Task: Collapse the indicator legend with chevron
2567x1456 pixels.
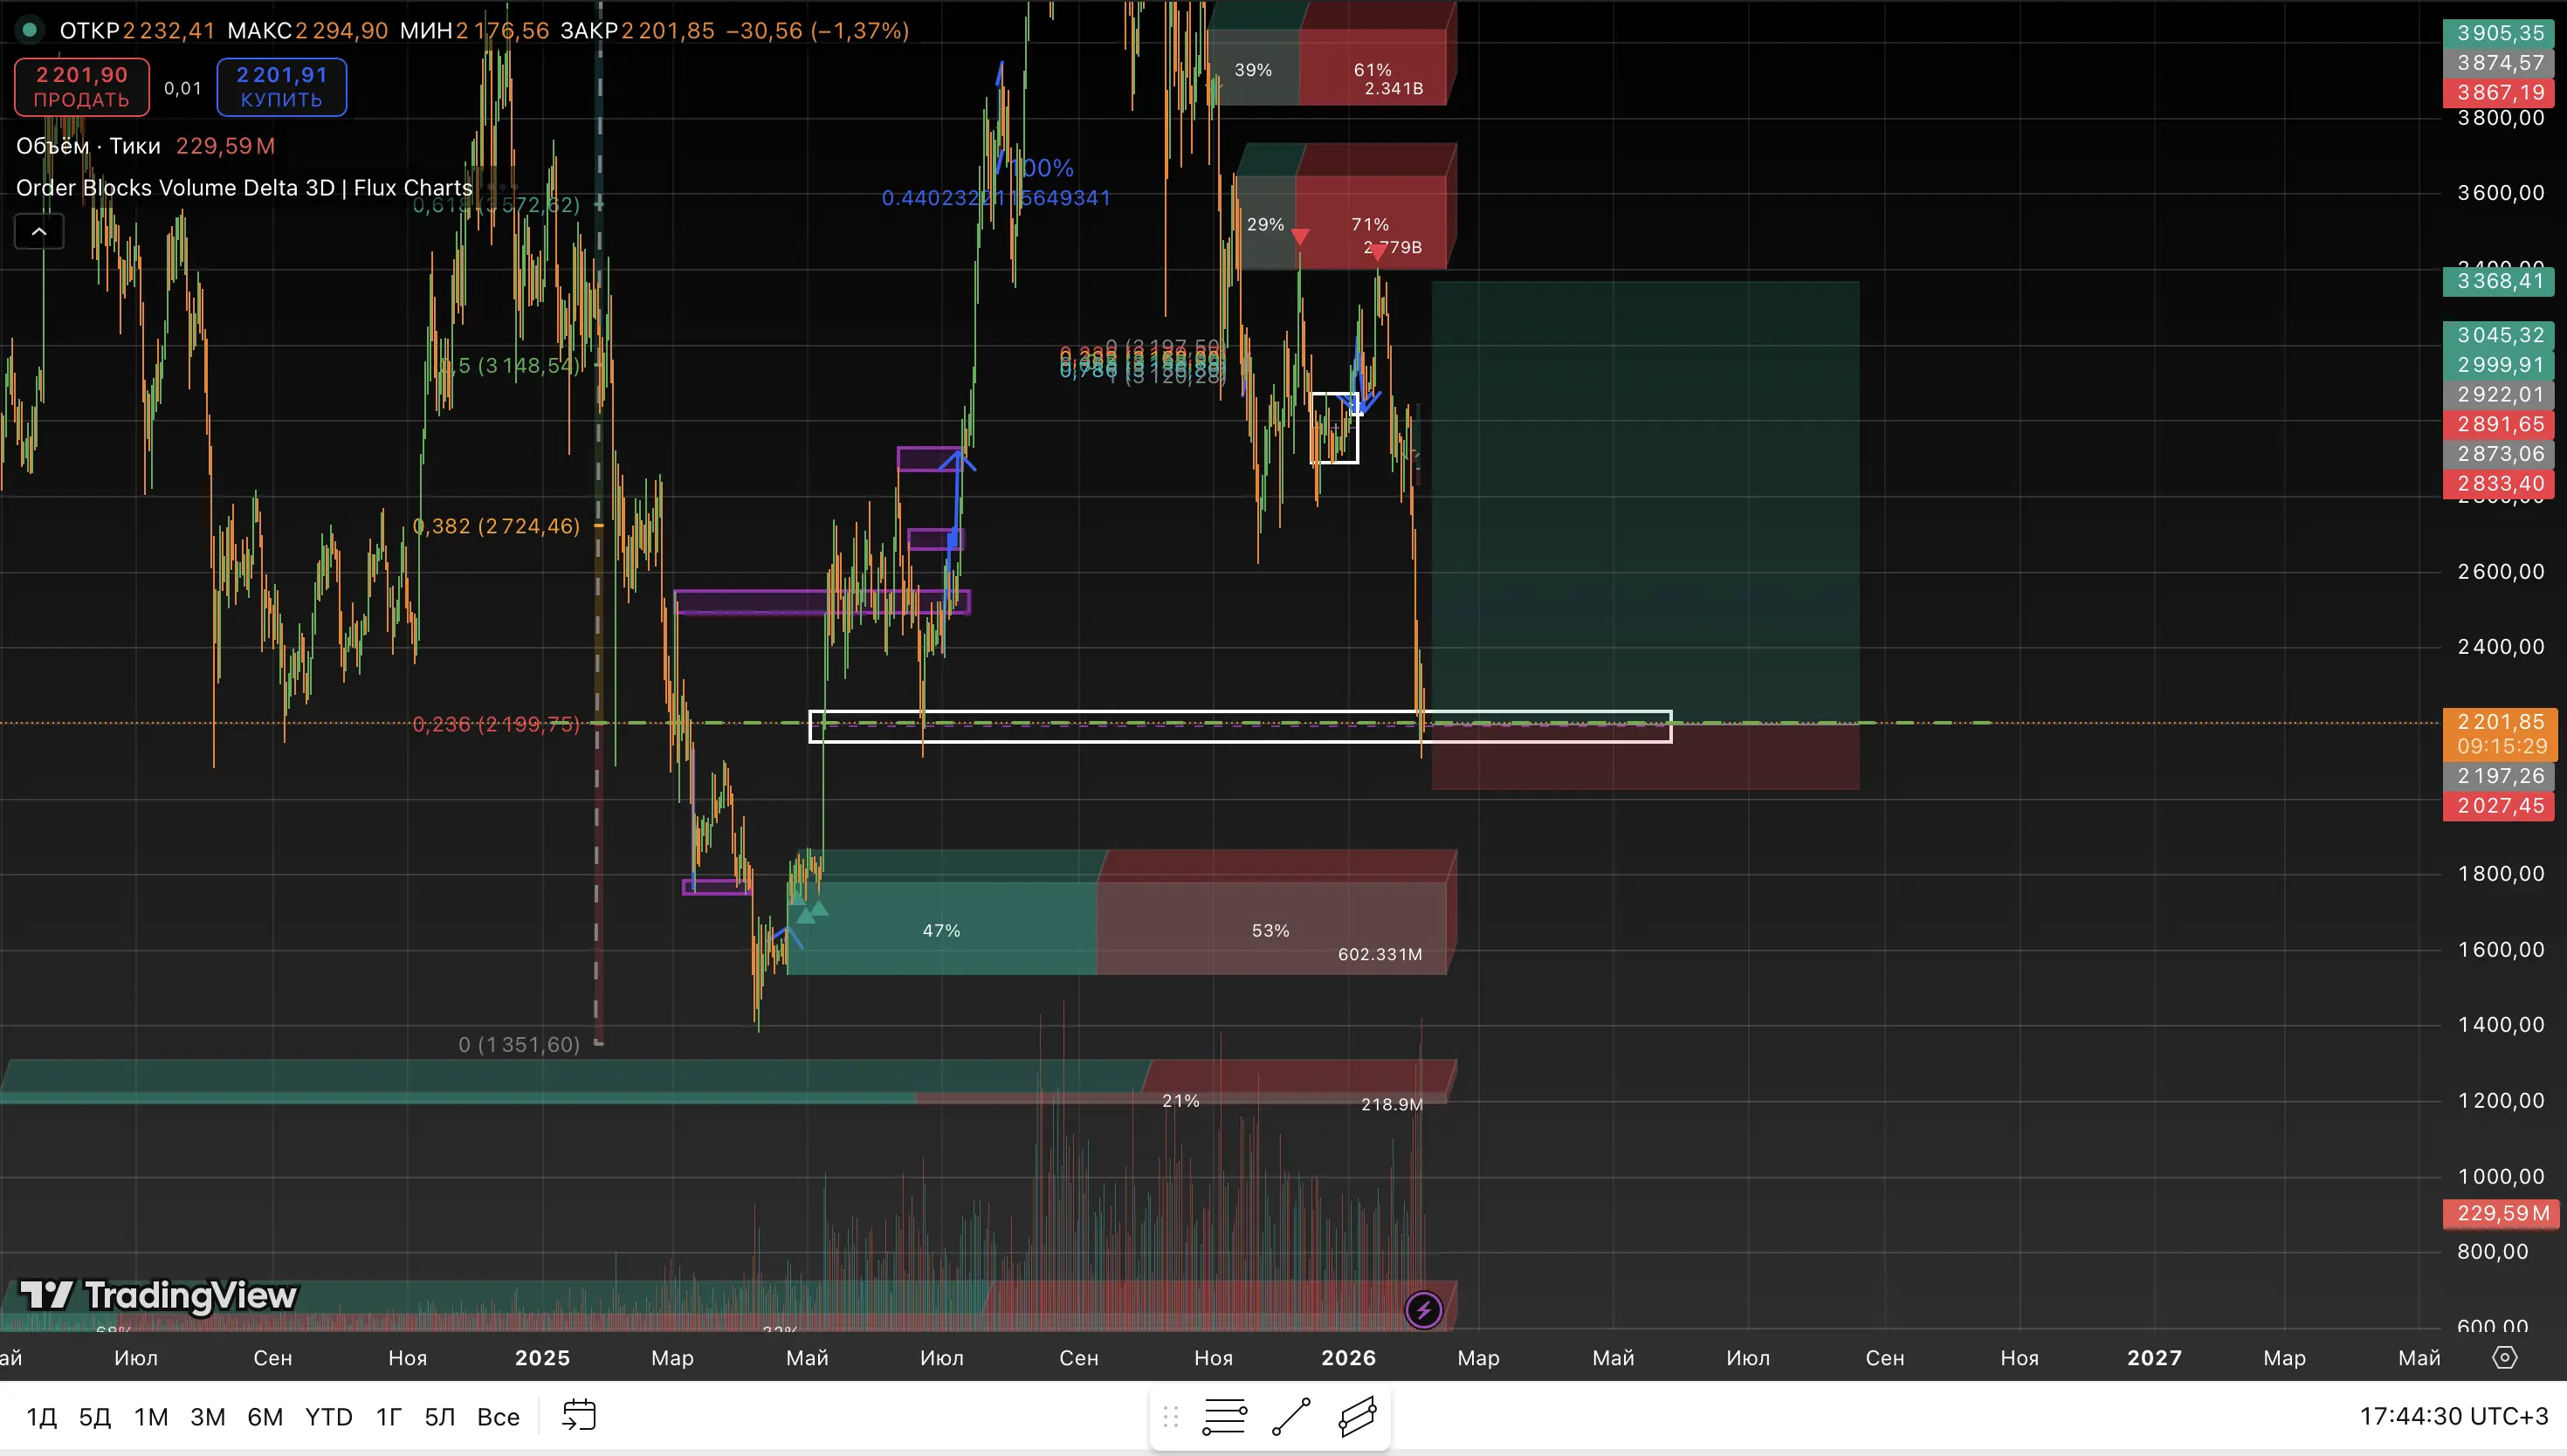Action: point(39,232)
